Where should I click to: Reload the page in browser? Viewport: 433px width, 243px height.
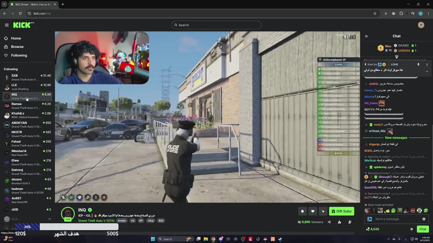pyautogui.click(x=20, y=13)
